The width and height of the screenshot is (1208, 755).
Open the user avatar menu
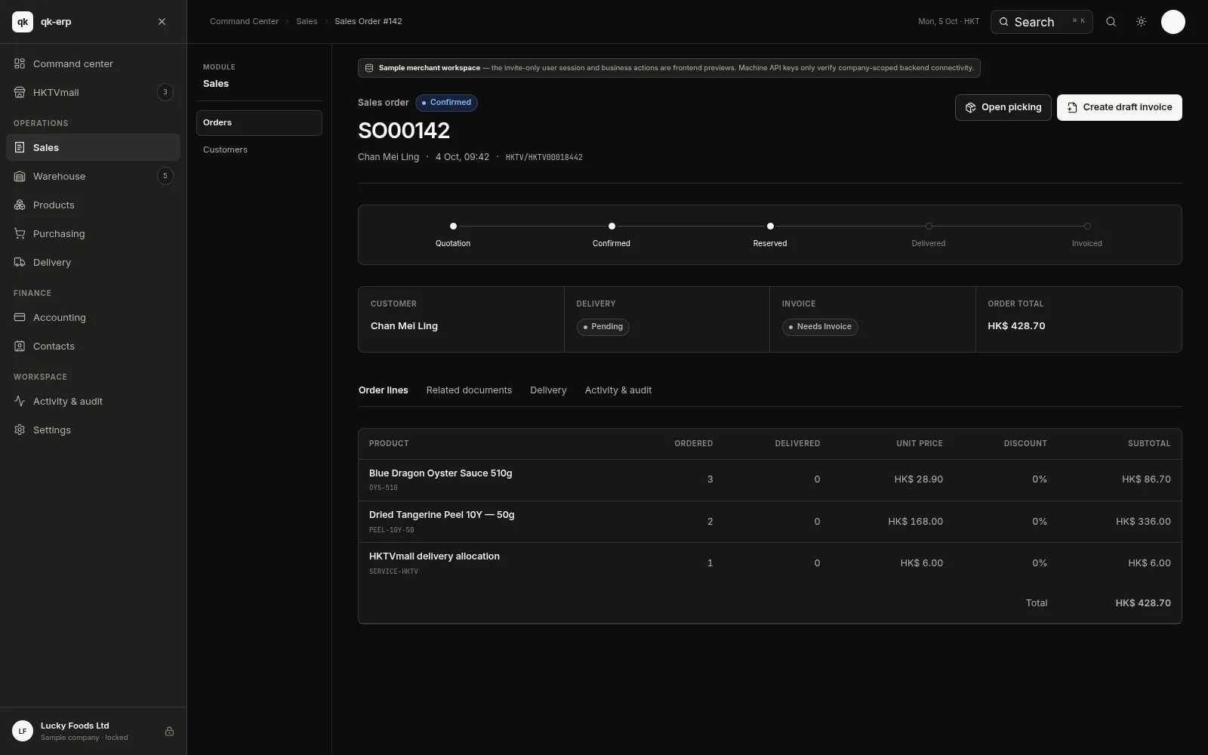[1173, 22]
